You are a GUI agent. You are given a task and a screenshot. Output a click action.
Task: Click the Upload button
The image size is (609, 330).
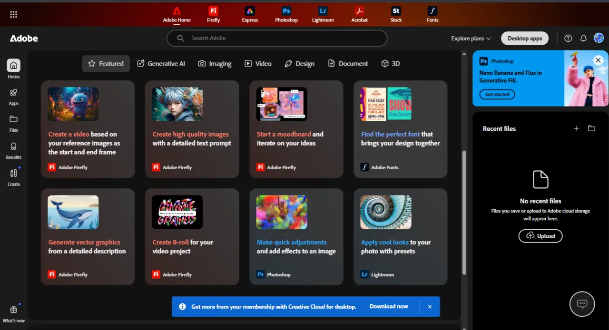pyautogui.click(x=540, y=236)
